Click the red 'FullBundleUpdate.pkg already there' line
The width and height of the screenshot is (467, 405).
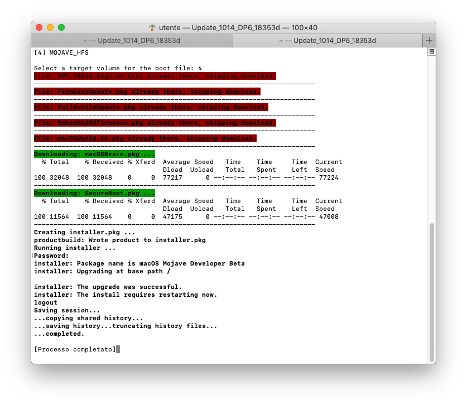151,107
